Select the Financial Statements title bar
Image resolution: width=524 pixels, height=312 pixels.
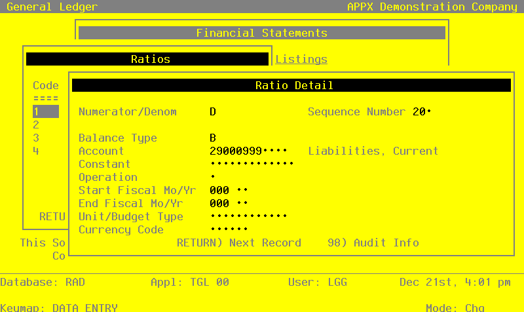(x=261, y=33)
